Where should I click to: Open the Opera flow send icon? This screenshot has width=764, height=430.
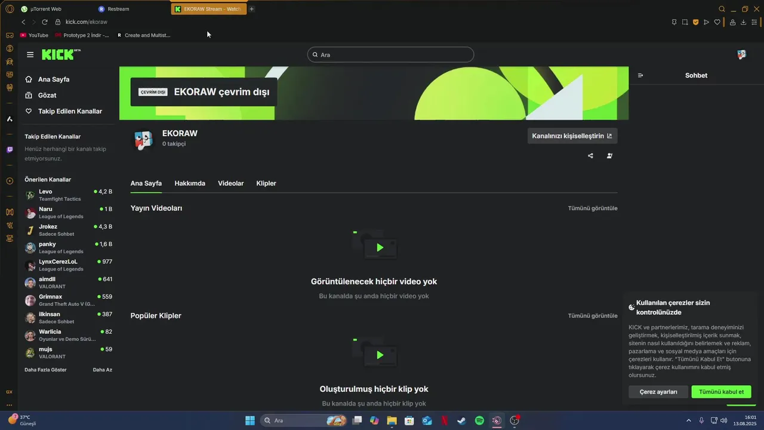706,22
